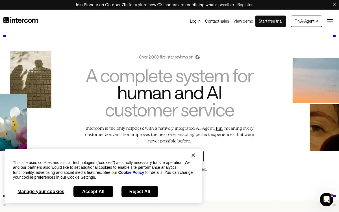Viewport: 339px width, 212px height.
Task: Click the 'human and AI' headline text
Action: [169, 93]
